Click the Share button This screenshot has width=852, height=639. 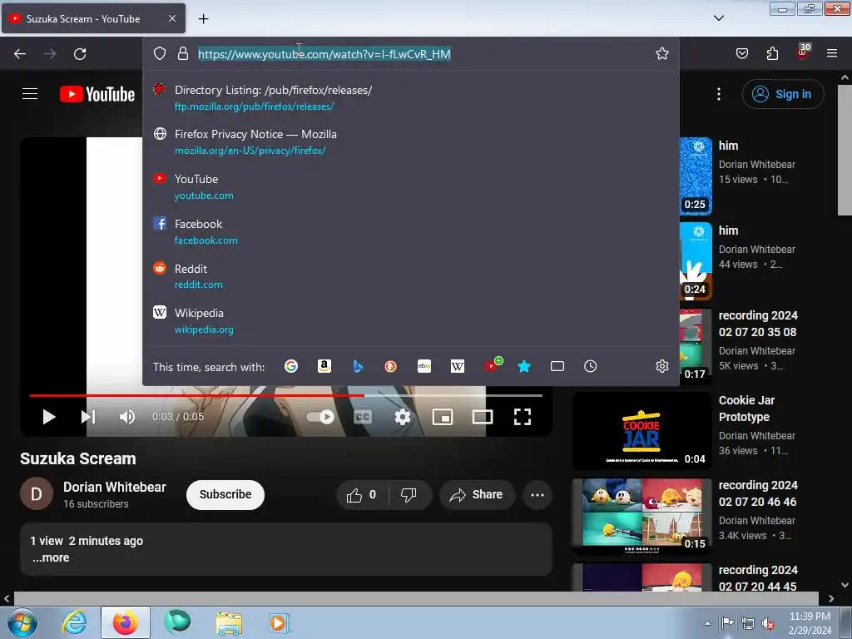477,494
